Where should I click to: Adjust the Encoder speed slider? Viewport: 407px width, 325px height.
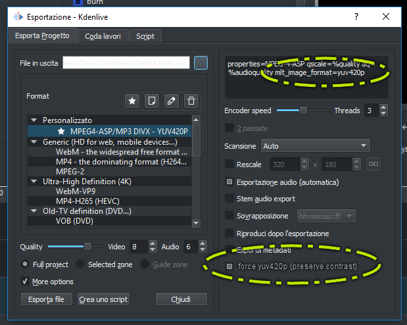pos(303,111)
